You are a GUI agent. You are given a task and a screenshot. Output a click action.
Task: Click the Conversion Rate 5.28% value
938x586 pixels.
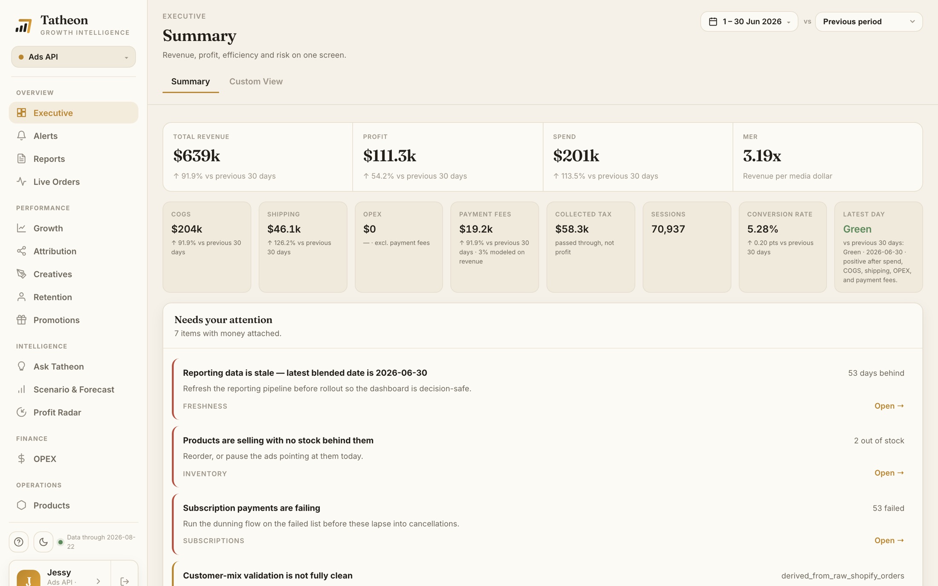[x=762, y=229]
